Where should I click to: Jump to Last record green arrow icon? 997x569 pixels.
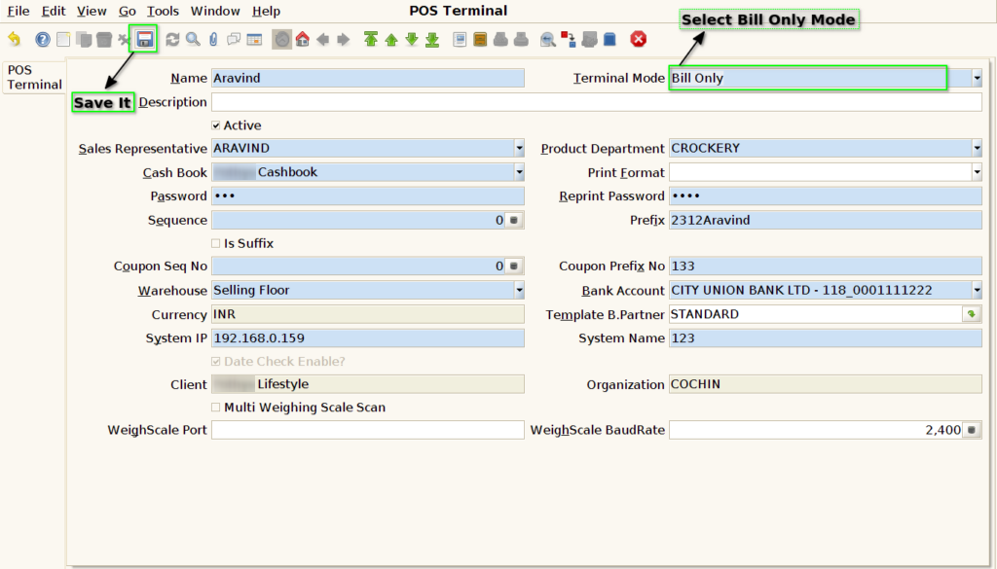(x=432, y=39)
